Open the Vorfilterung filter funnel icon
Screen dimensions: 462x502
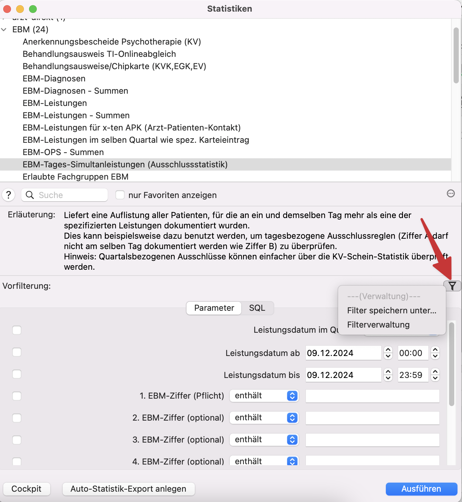[x=452, y=286]
